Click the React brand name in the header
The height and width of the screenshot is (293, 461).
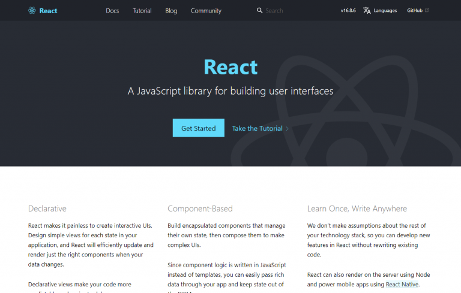click(x=49, y=11)
